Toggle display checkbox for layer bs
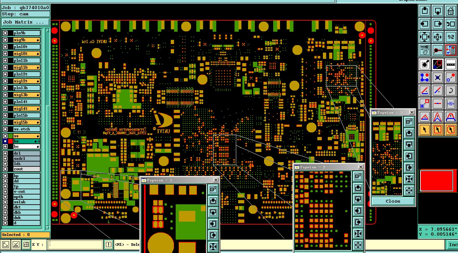 (x=5, y=141)
